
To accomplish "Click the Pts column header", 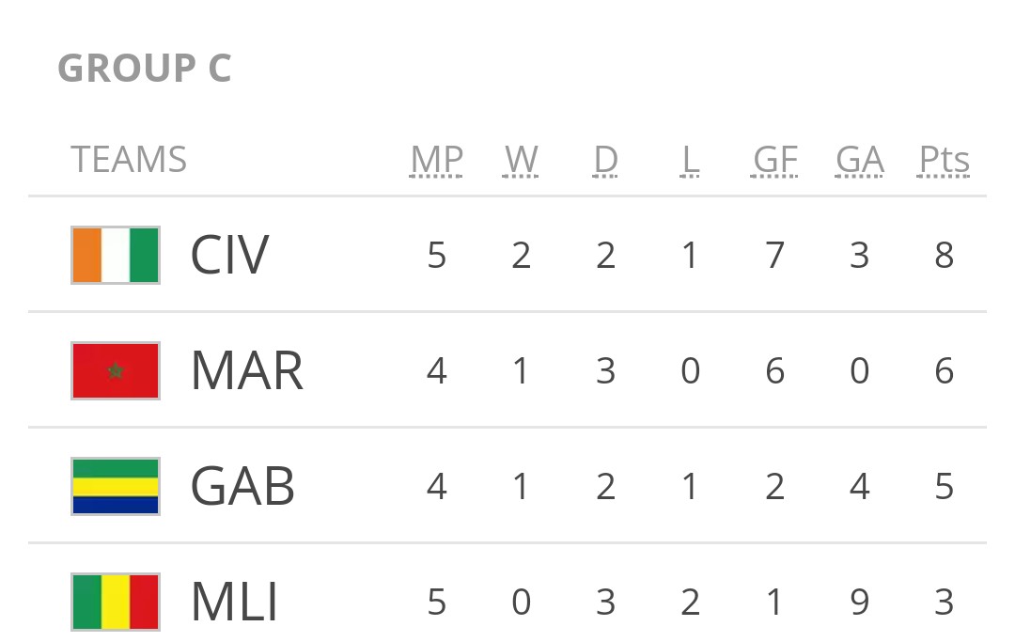I will coord(945,161).
